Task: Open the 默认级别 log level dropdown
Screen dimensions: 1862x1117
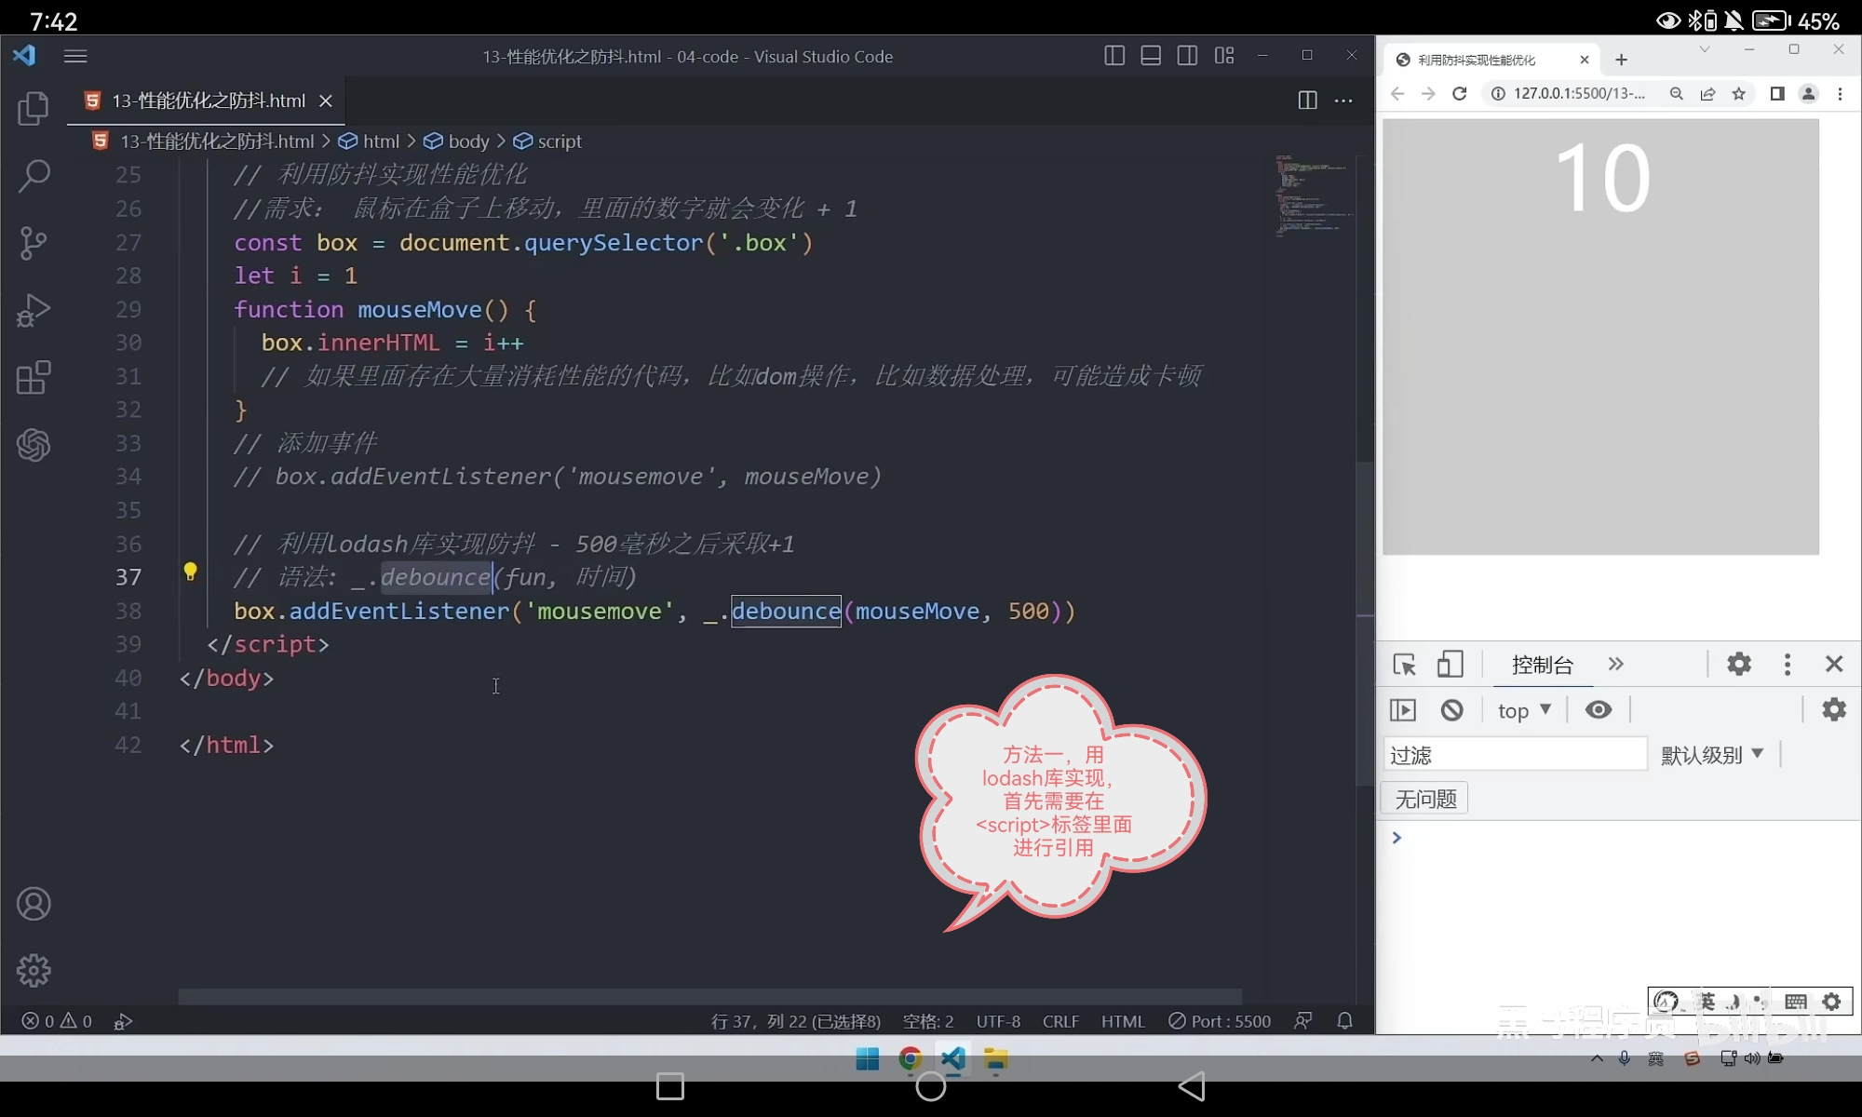Action: 1712,755
